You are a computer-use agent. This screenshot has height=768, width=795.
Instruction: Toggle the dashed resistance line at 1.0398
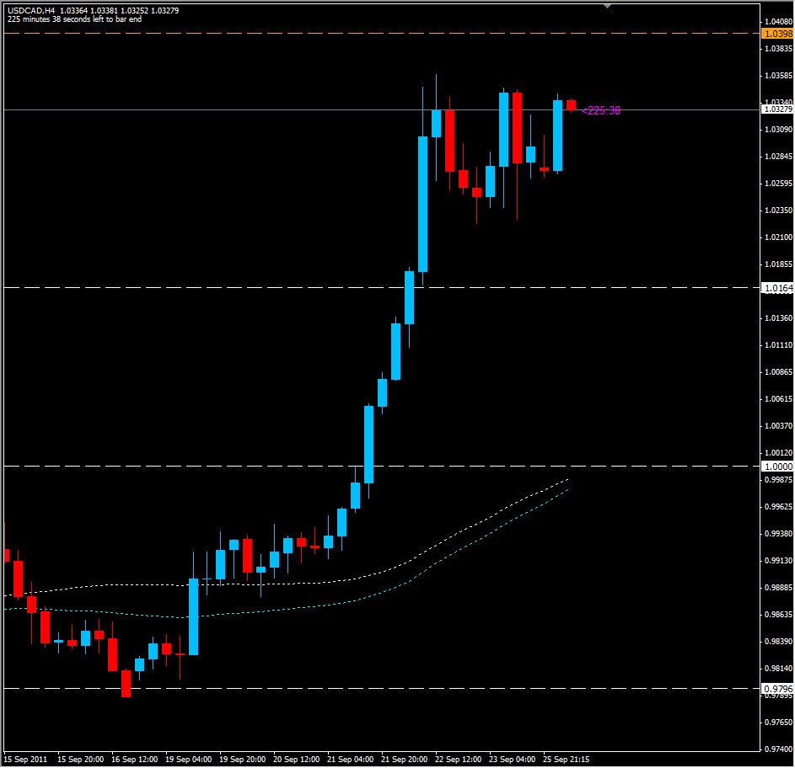337,34
